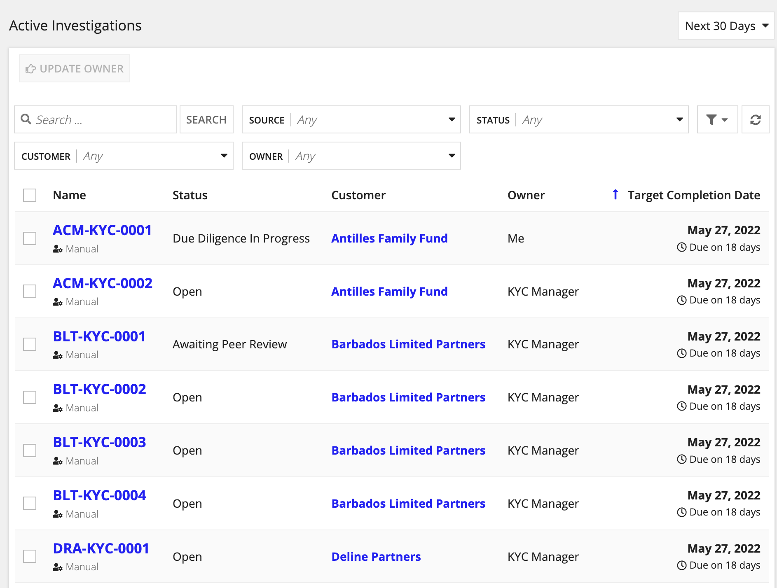Sort by the Status column header
The height and width of the screenshot is (588, 777).
coord(190,195)
